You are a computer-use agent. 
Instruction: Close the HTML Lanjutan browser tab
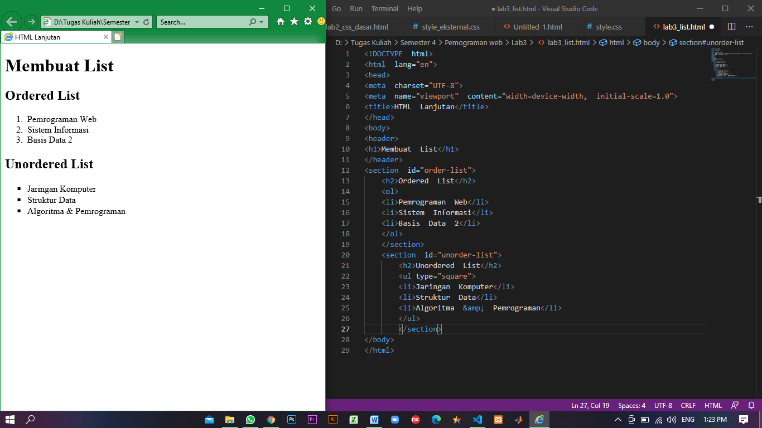tap(106, 37)
